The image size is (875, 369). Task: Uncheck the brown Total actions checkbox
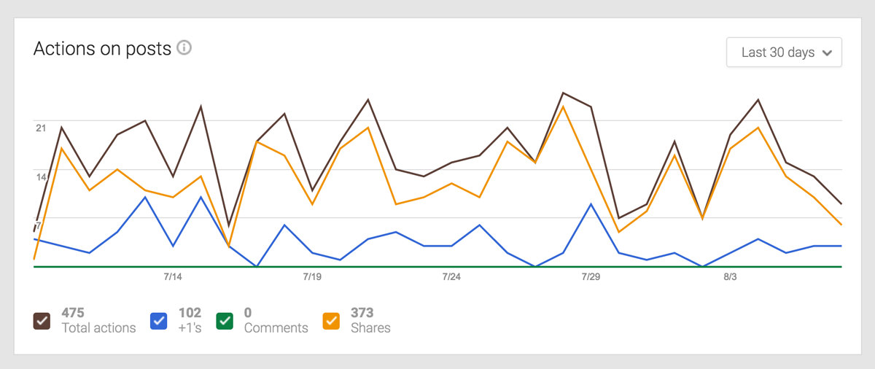(x=42, y=320)
